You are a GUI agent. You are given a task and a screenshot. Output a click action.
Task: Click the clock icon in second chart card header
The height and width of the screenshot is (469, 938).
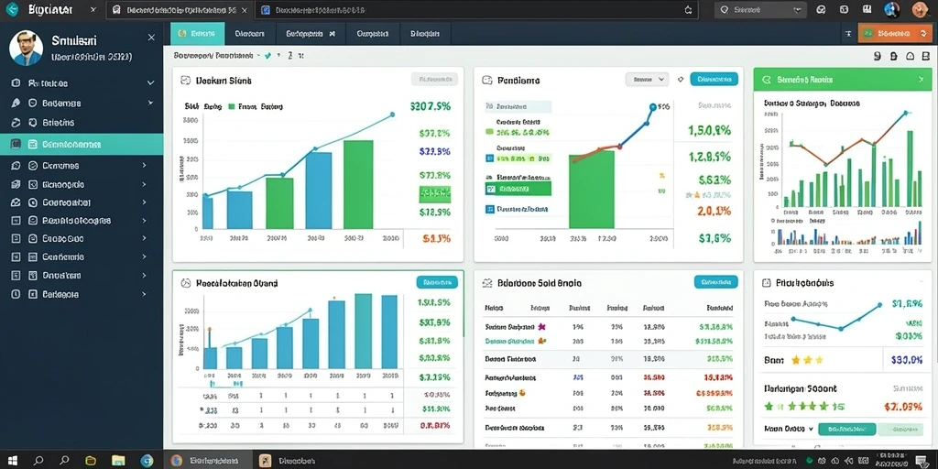pyautogui.click(x=487, y=80)
